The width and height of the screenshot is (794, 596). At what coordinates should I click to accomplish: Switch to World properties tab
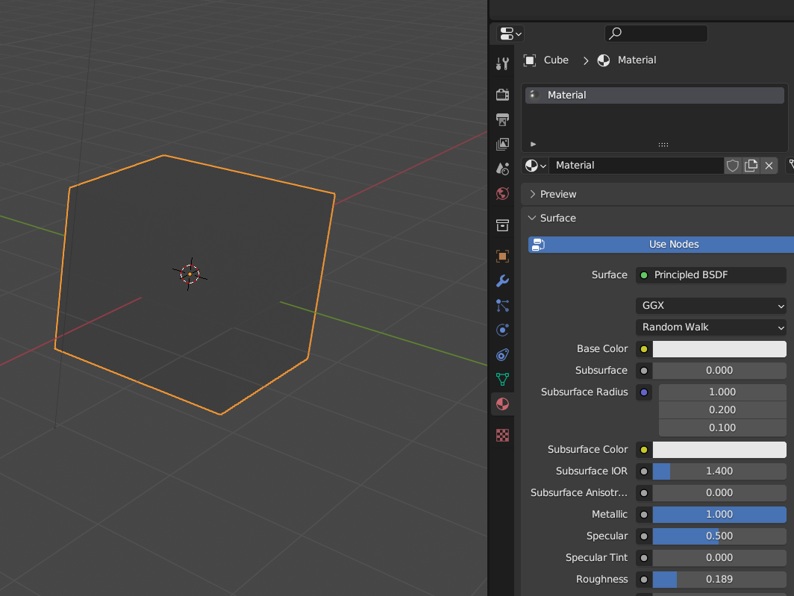pos(502,194)
